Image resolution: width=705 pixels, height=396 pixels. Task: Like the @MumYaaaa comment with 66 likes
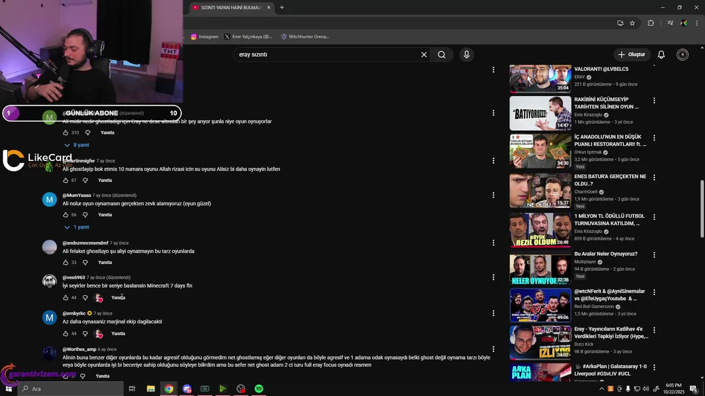click(66, 215)
